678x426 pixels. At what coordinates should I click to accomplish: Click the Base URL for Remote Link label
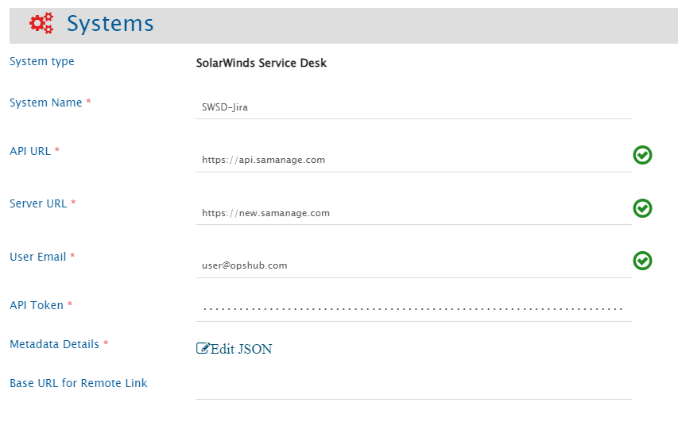tap(79, 383)
